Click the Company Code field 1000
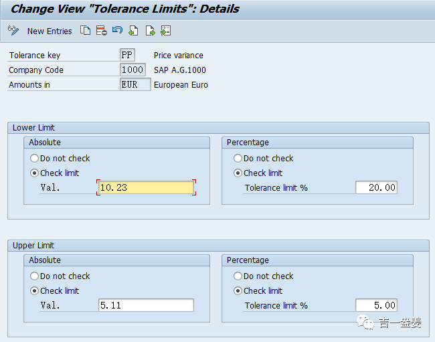435x342 pixels. pos(133,70)
